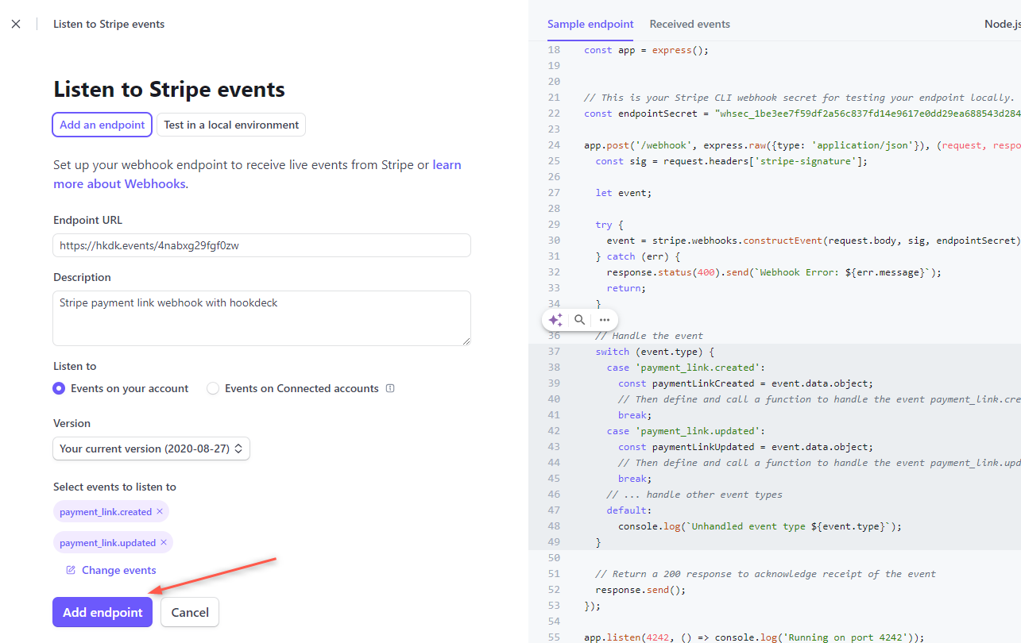The width and height of the screenshot is (1021, 643).
Task: Click the stepper arrows on the Version selector
Action: pos(238,449)
